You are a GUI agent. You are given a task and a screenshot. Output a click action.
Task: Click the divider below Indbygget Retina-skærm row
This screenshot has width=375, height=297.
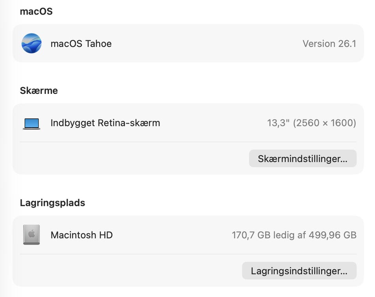[x=187, y=142]
